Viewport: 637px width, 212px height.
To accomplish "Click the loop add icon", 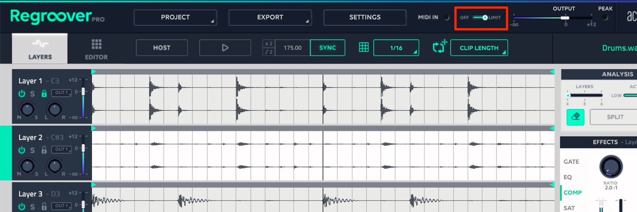I will 440,47.
